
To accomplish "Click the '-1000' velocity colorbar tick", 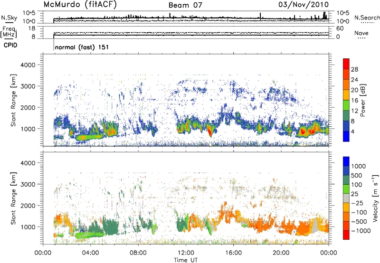I will click(x=361, y=231).
